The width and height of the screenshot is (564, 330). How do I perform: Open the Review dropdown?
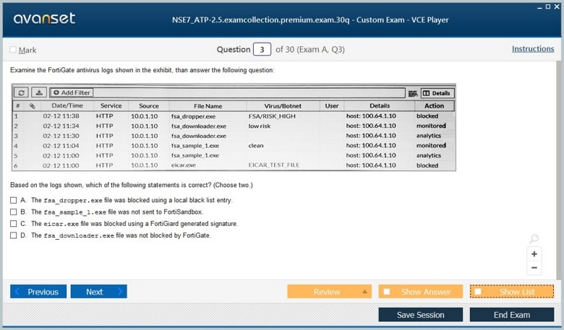(329, 292)
